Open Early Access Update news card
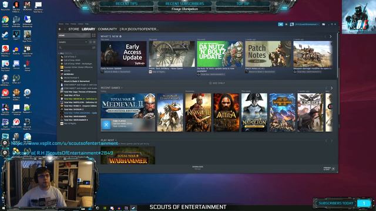The width and height of the screenshot is (376, 211). click(x=123, y=54)
